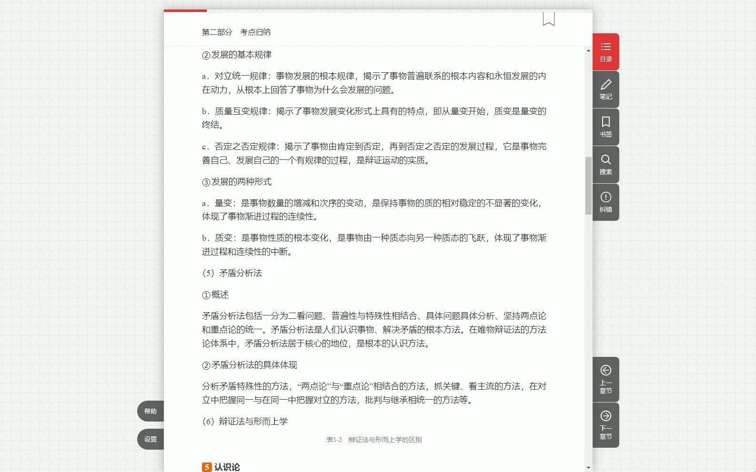Click paragraph starting c．否定之否定规律
The image size is (756, 472).
click(374, 153)
